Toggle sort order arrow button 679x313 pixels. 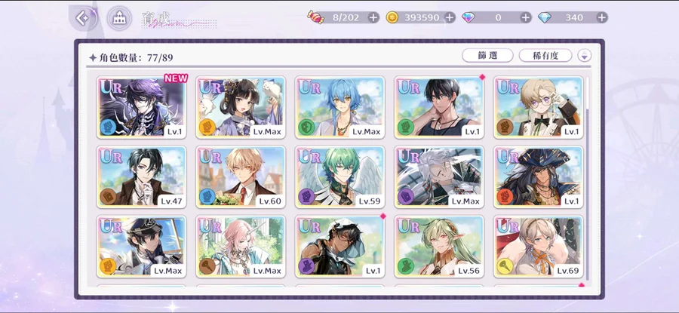coord(585,55)
